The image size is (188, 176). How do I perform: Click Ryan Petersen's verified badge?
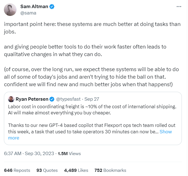pyautogui.click(x=52, y=99)
